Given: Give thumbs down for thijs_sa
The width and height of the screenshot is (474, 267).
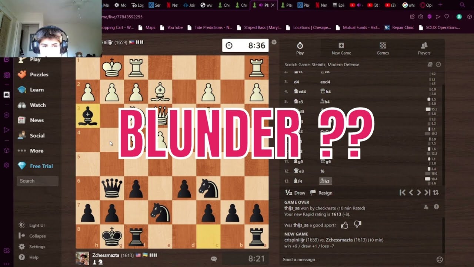Looking at the screenshot, I should point(357,224).
